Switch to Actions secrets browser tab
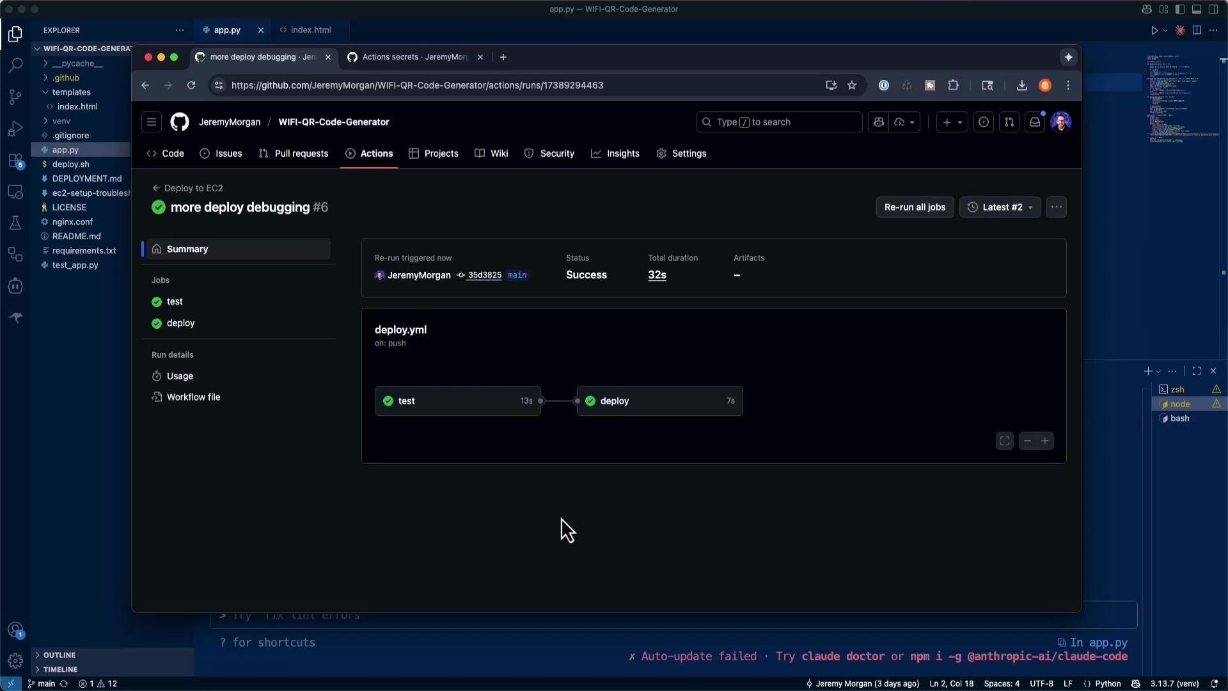 point(414,57)
